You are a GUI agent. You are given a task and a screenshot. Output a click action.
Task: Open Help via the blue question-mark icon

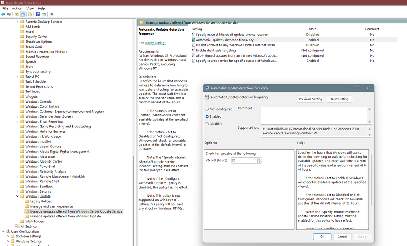point(38,15)
